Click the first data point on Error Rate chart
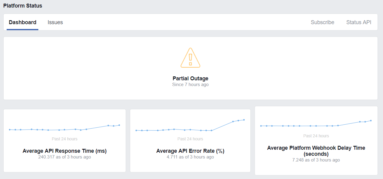 pyautogui.click(x=136, y=130)
